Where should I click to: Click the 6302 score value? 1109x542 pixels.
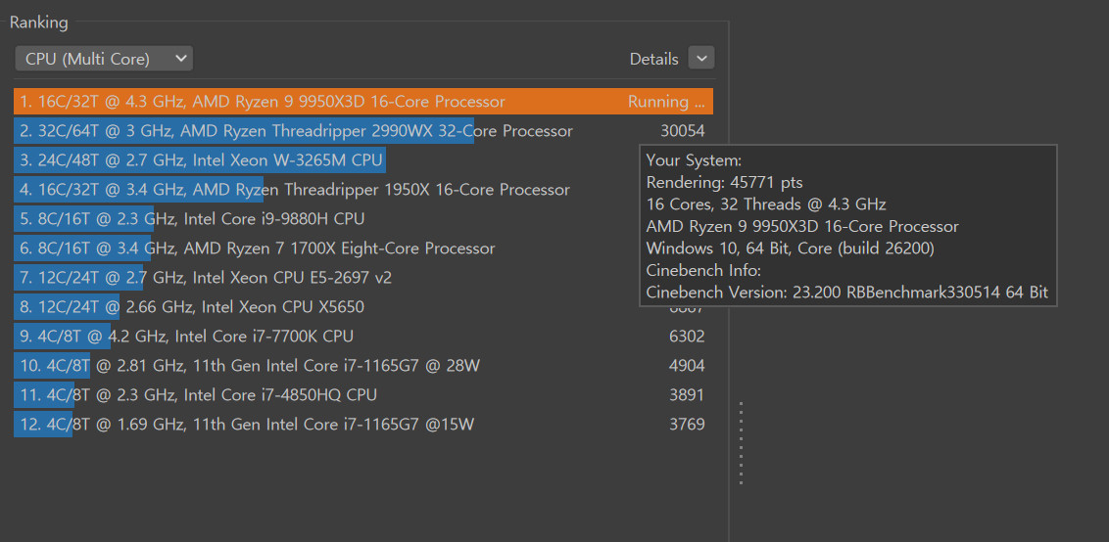click(x=687, y=337)
